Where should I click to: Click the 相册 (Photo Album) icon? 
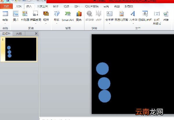click(46, 14)
